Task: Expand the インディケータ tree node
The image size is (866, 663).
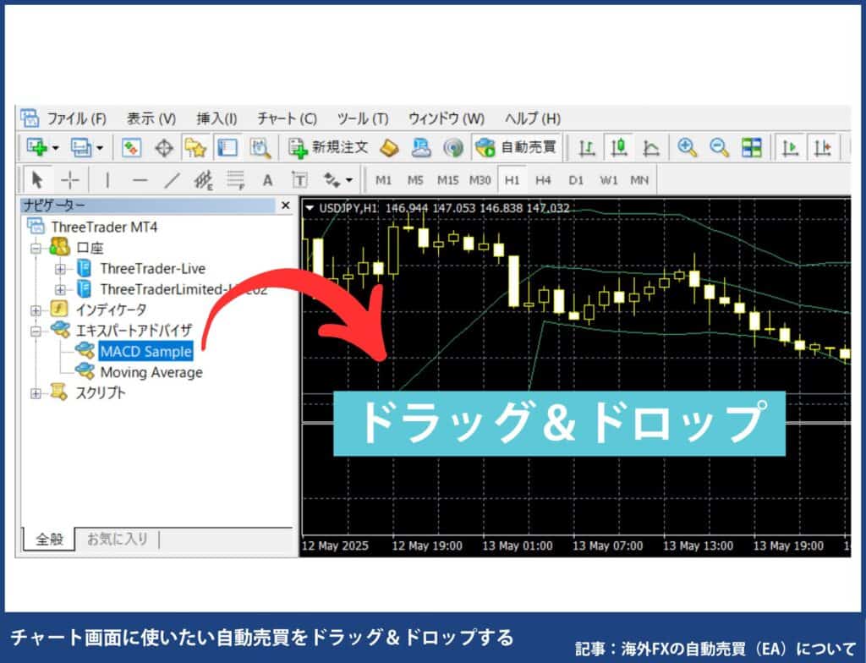Action: click(x=36, y=310)
